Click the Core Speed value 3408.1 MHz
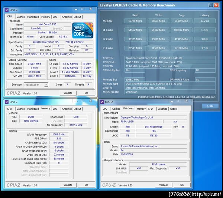223x198 pixels. 35,64
